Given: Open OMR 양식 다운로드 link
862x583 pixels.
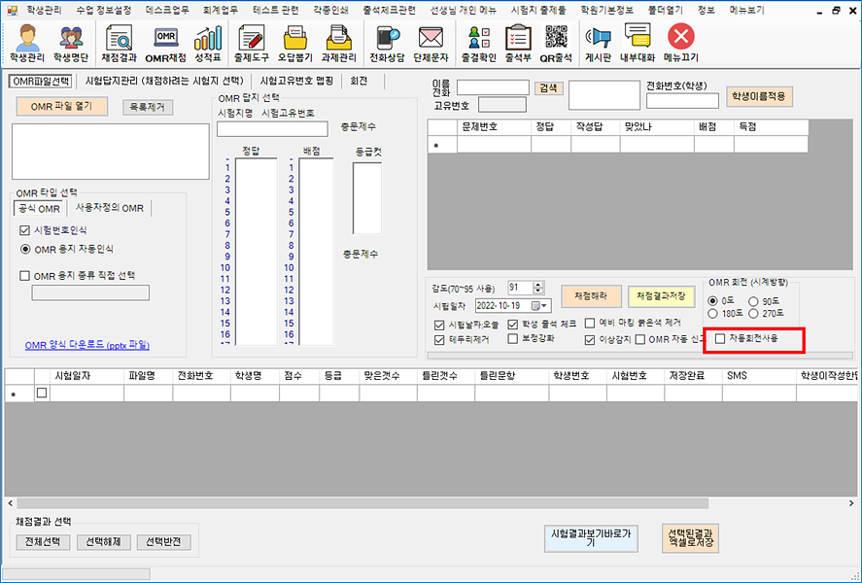Looking at the screenshot, I should coord(86,345).
